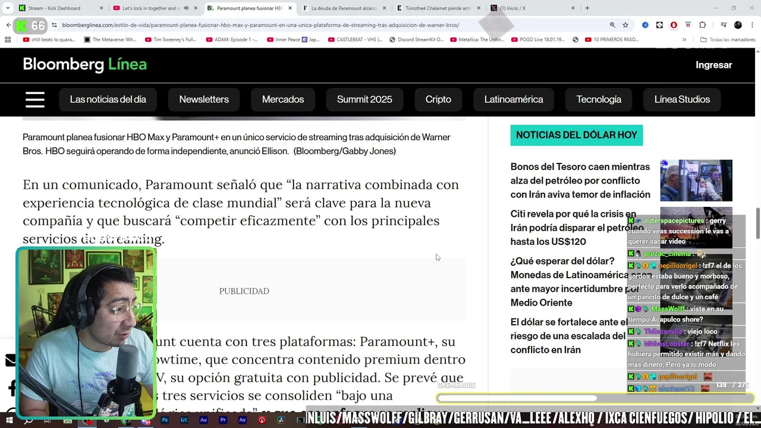Open CASTLEBEAT - VHS bookmark

pyautogui.click(x=355, y=40)
